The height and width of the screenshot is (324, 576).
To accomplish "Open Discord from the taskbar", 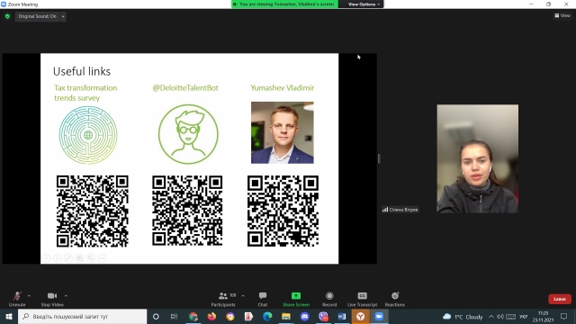I will point(304,316).
